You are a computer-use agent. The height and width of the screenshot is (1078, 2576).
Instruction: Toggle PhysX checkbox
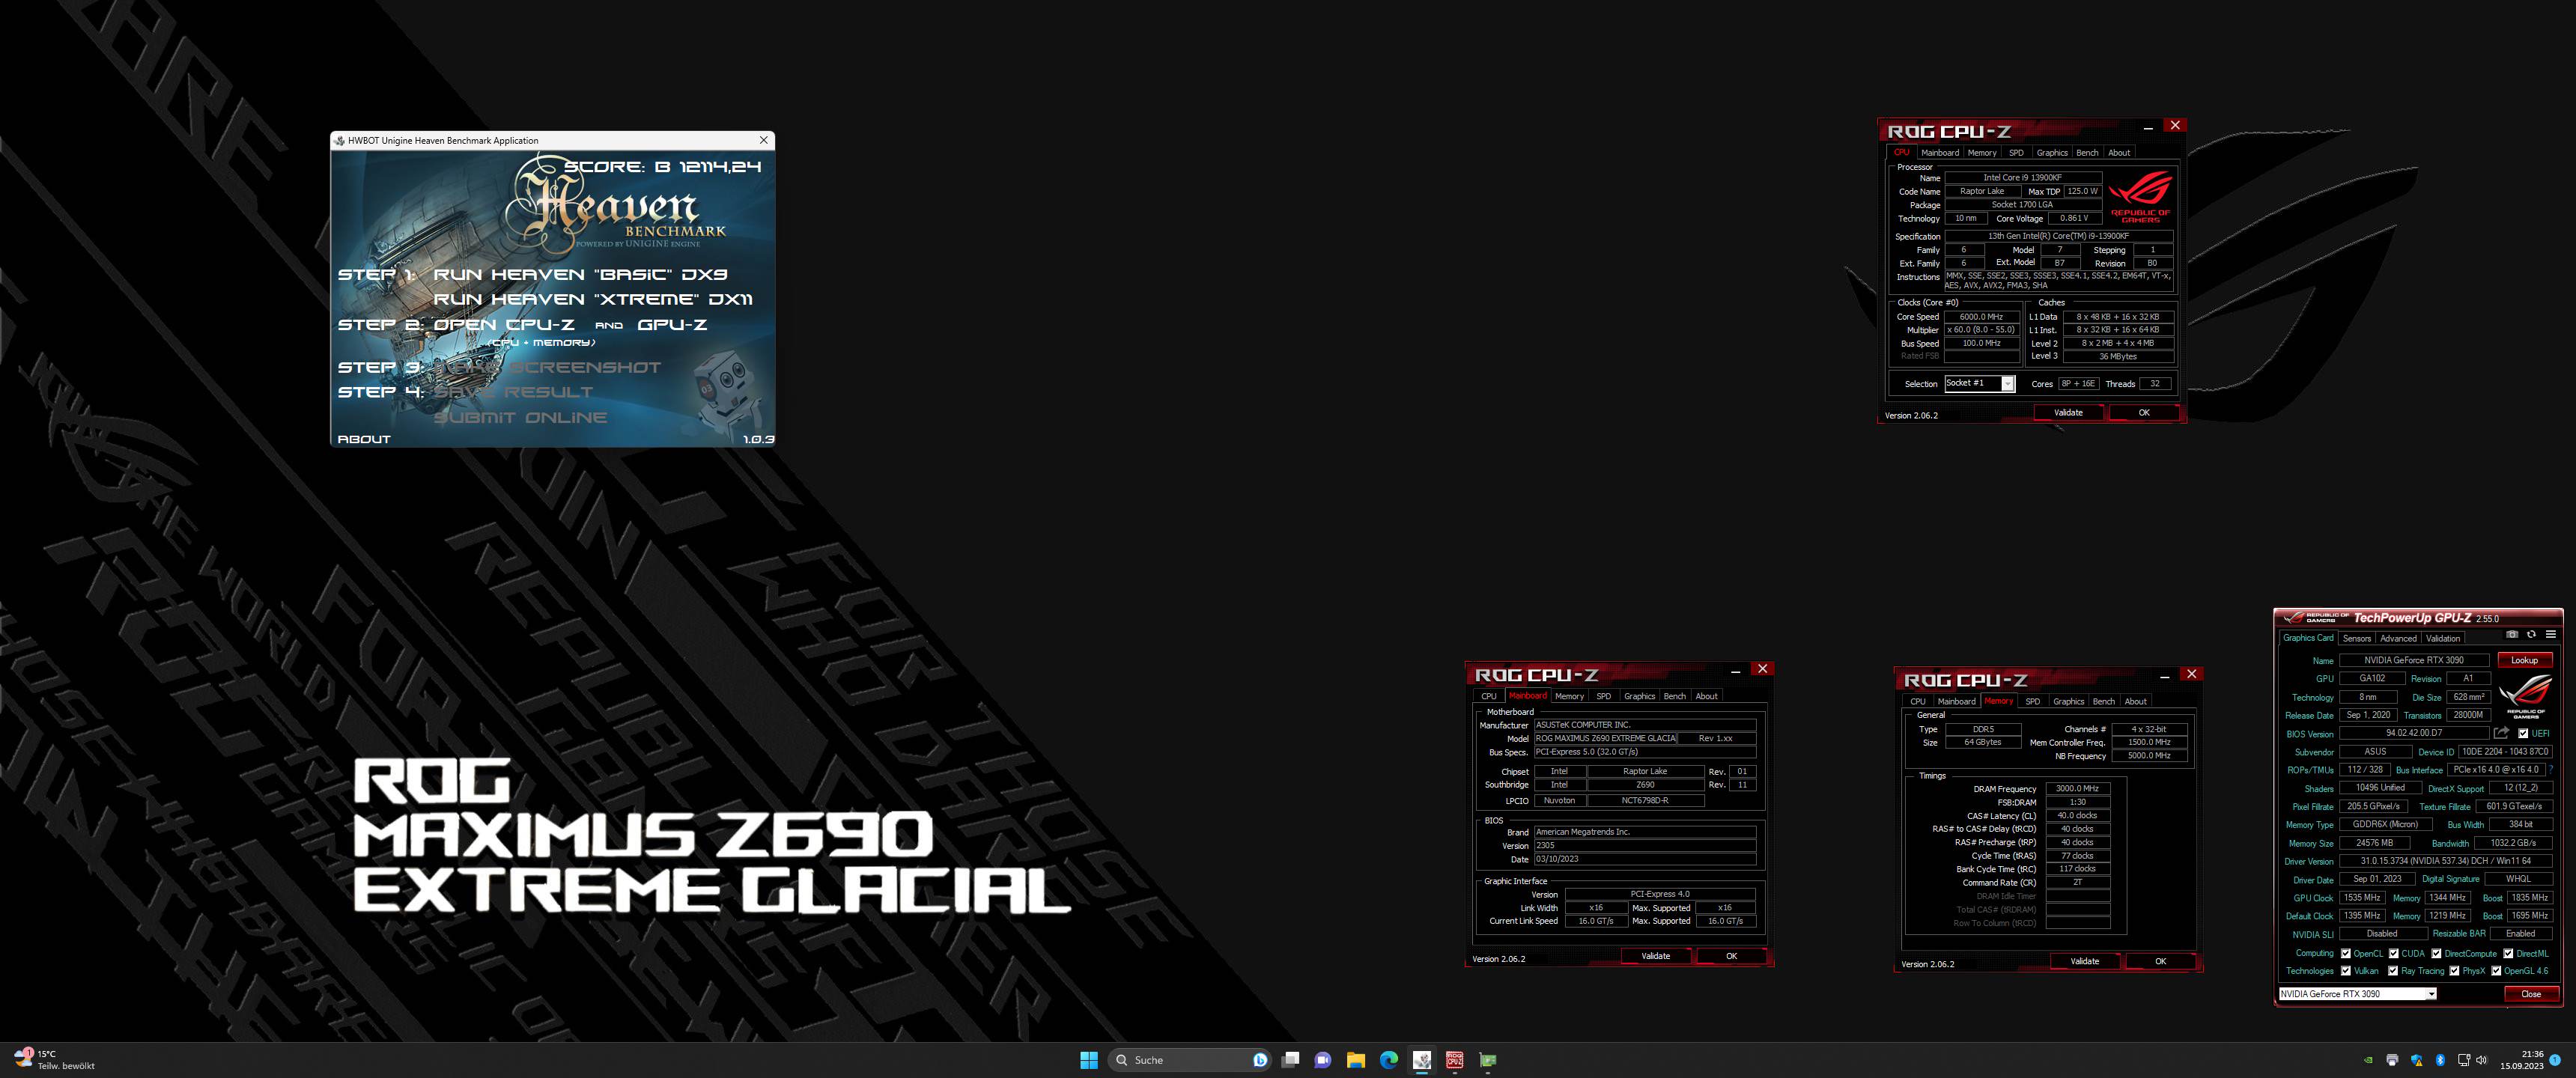click(x=2454, y=971)
